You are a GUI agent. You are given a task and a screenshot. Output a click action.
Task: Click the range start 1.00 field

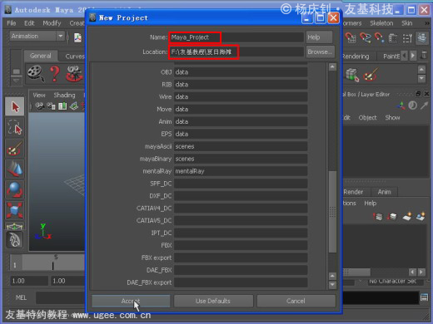click(x=29, y=281)
